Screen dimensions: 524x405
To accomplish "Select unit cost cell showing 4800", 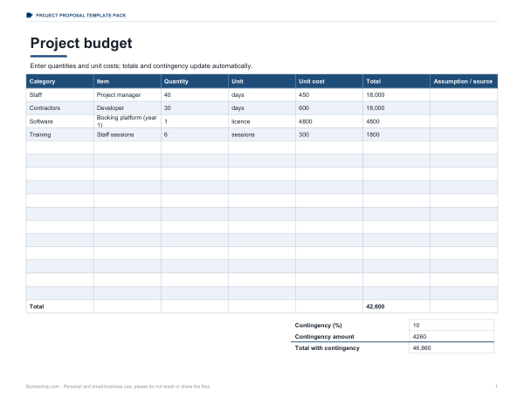I will pos(329,121).
